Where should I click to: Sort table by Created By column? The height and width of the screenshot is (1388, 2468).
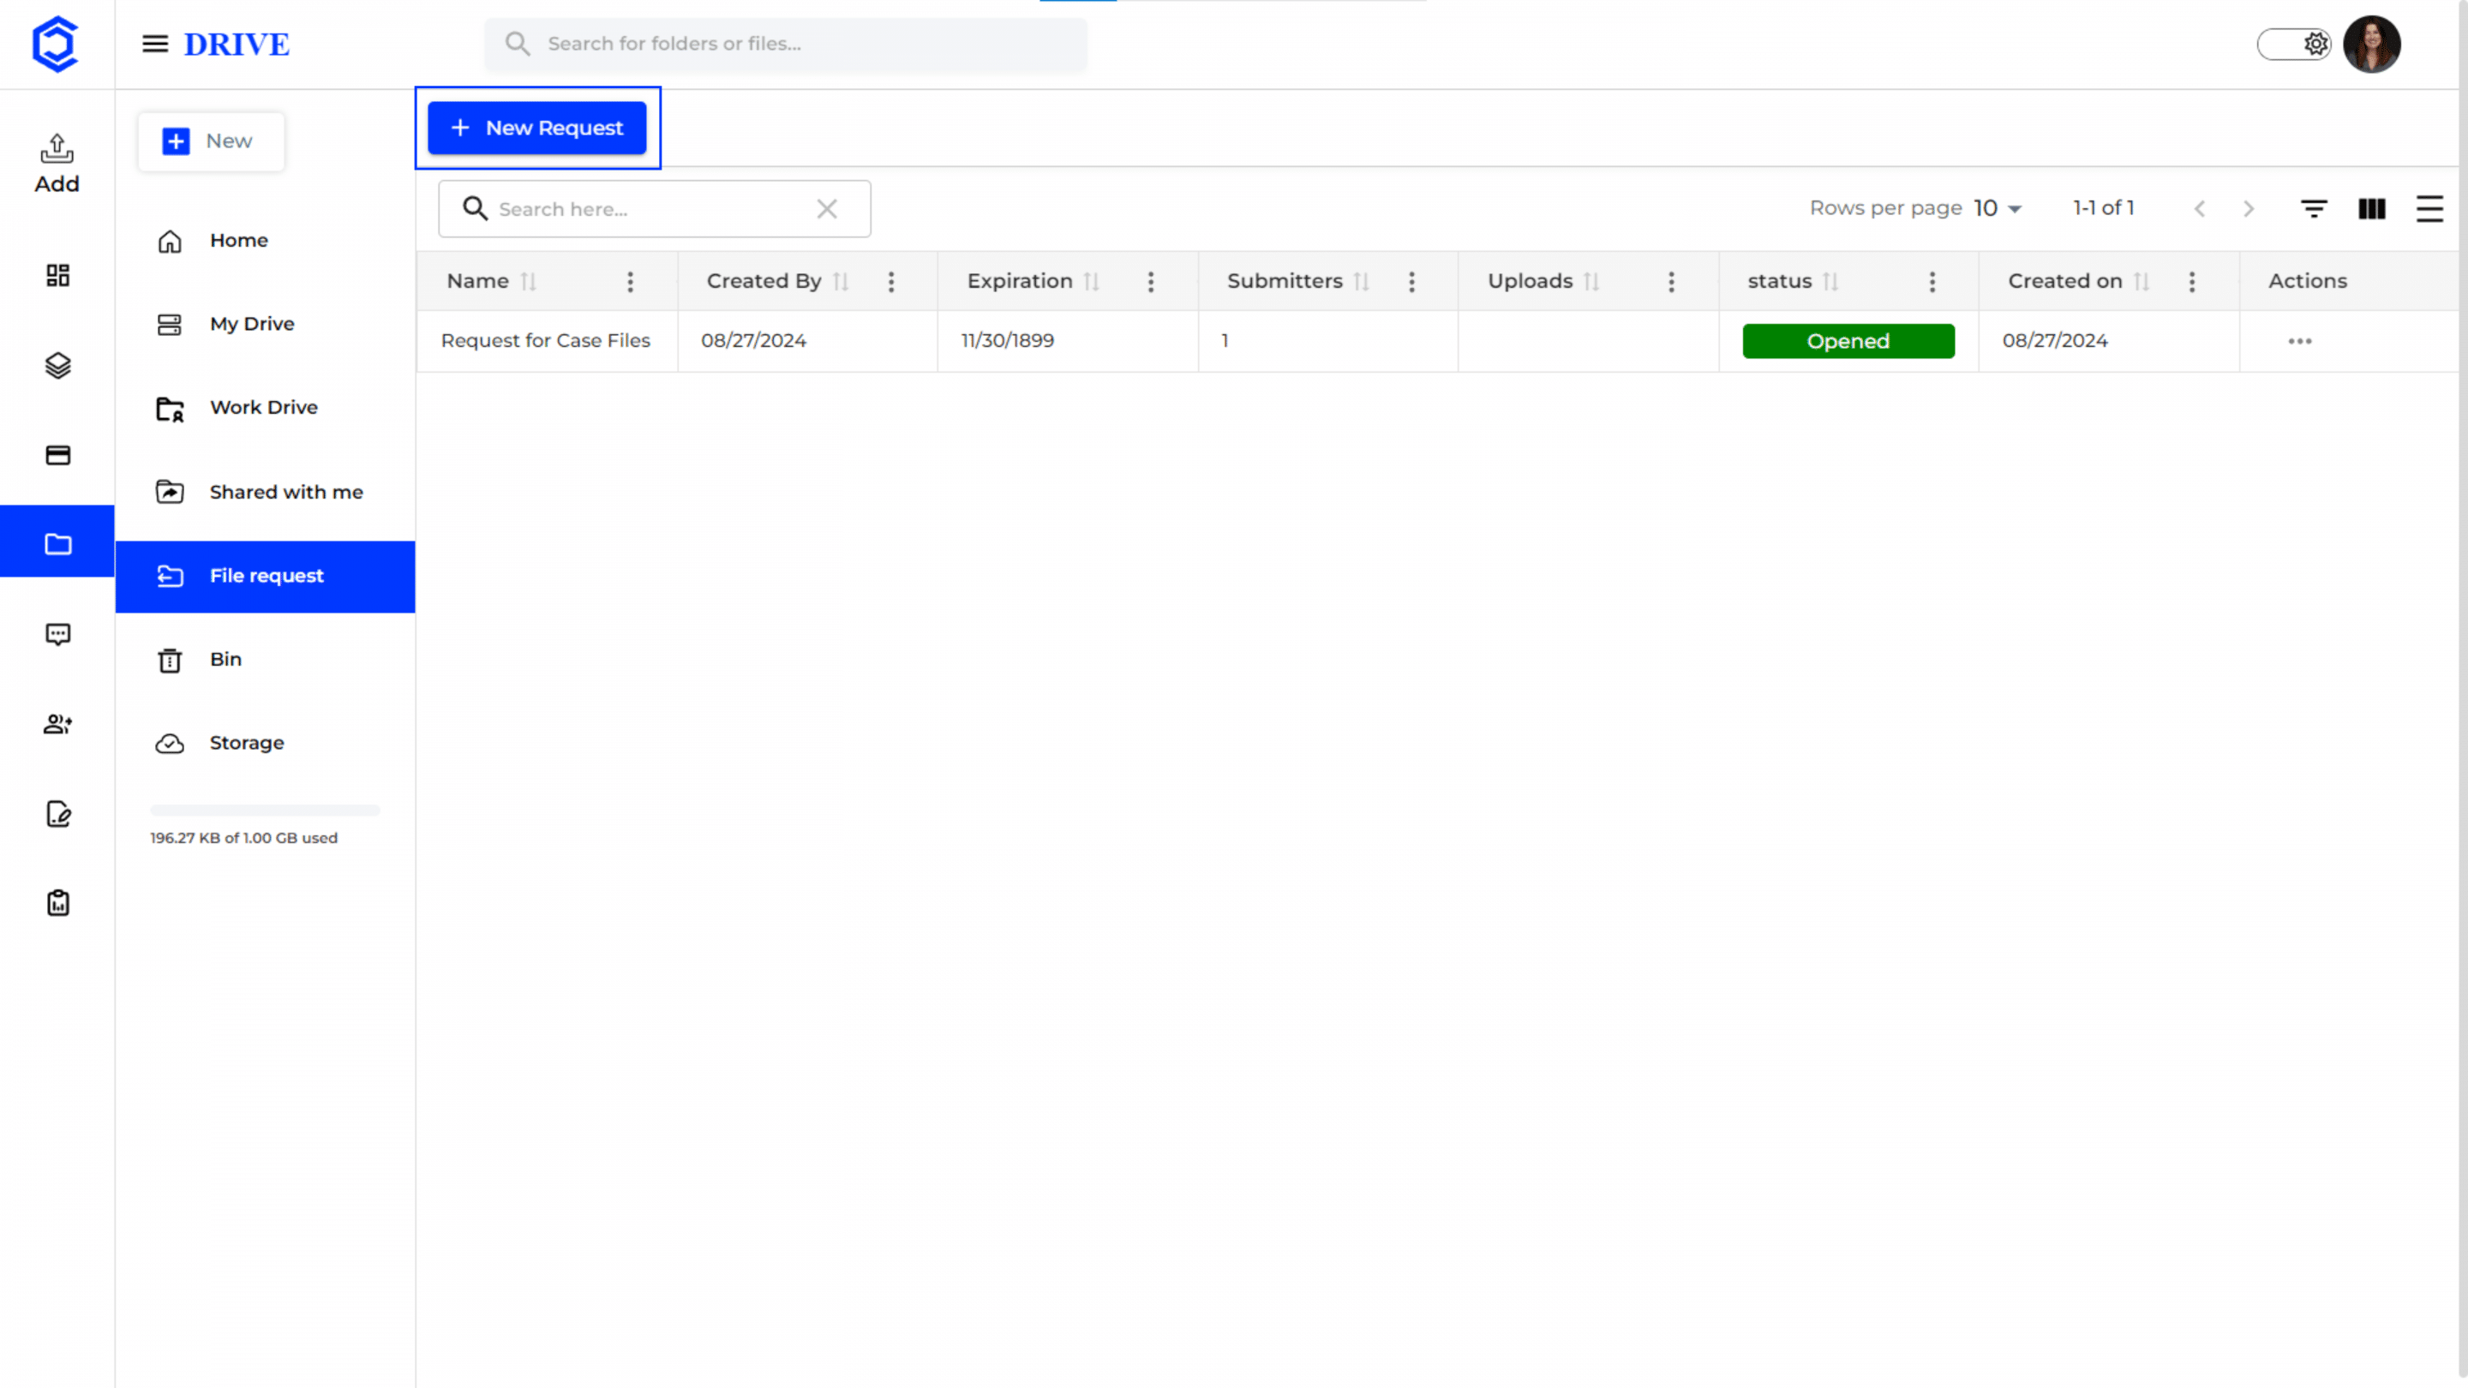pos(840,282)
